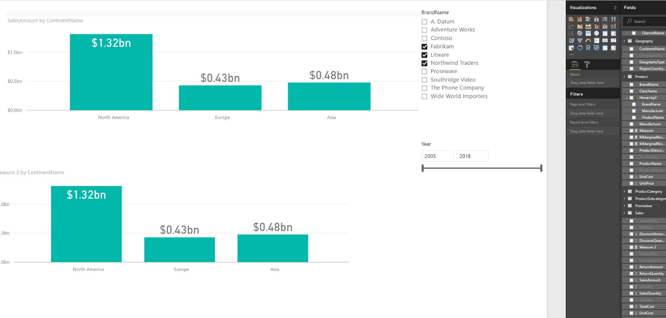Choose the globe map visualization

coord(596,33)
